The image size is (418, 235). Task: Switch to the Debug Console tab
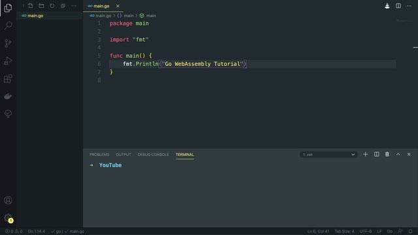(x=153, y=155)
